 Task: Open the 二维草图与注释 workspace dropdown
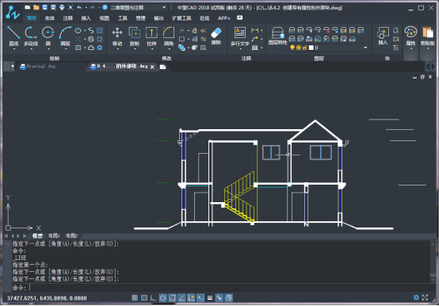138,8
